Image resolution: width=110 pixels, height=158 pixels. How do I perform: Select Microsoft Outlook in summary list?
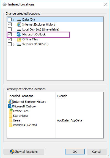pyautogui.click(x=24, y=106)
